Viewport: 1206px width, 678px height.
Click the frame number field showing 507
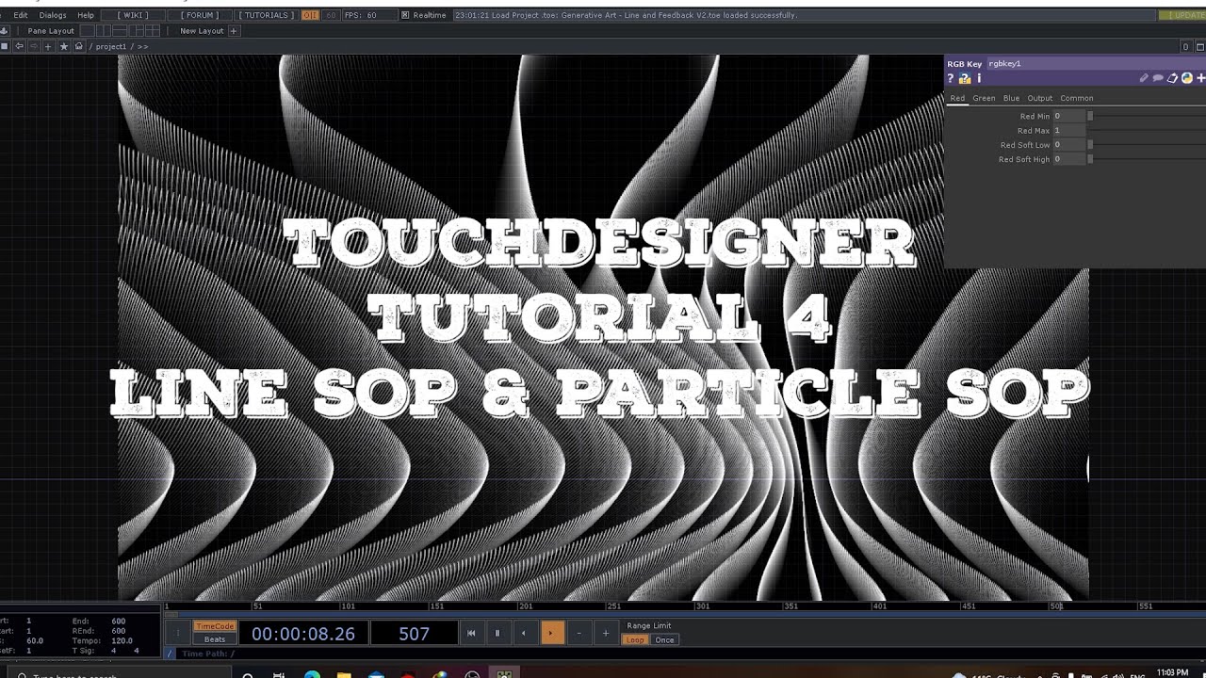[414, 634]
